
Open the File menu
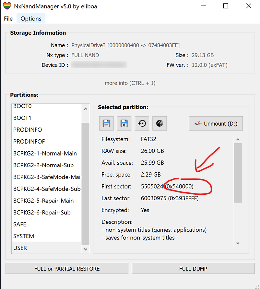click(x=8, y=18)
